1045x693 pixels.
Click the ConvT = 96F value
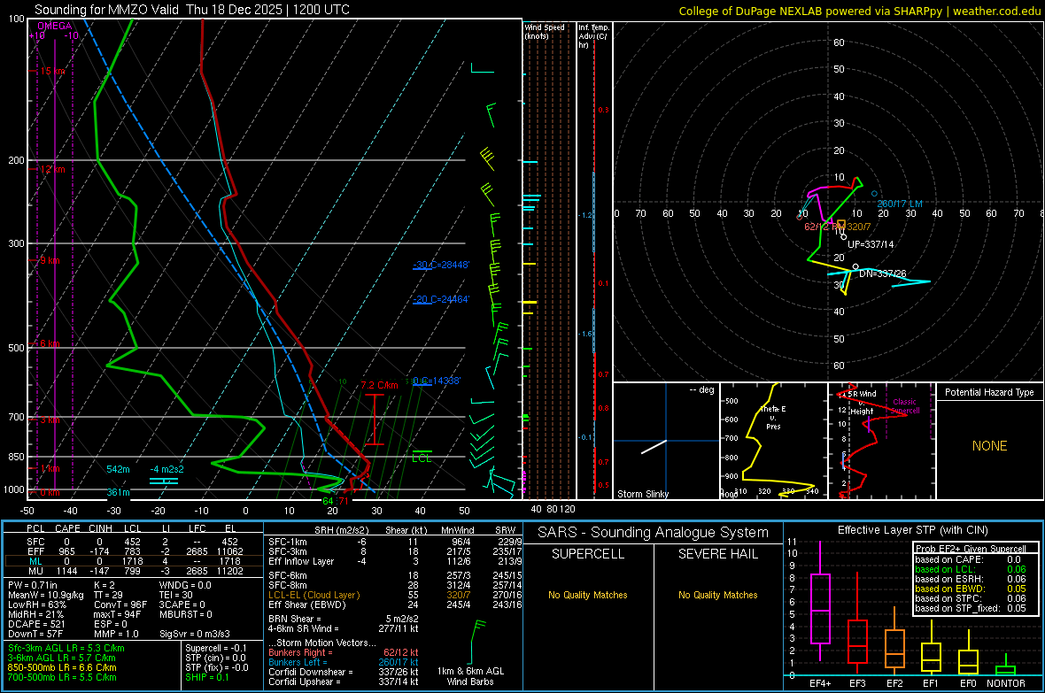[x=120, y=605]
